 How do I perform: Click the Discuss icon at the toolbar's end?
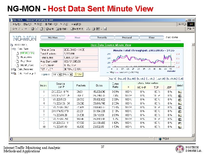coord(105,29)
